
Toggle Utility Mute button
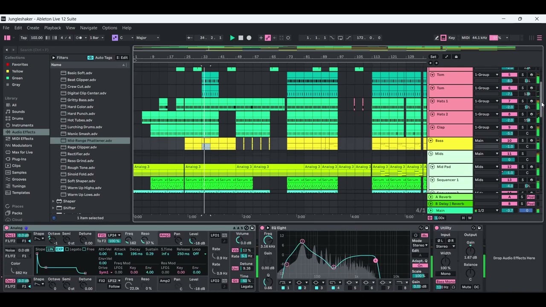(466, 287)
